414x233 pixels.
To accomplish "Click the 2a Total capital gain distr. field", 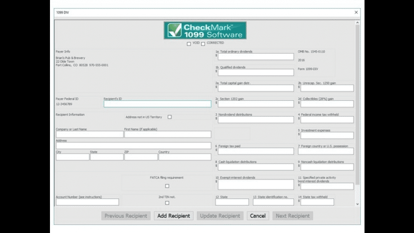I will (256, 88).
